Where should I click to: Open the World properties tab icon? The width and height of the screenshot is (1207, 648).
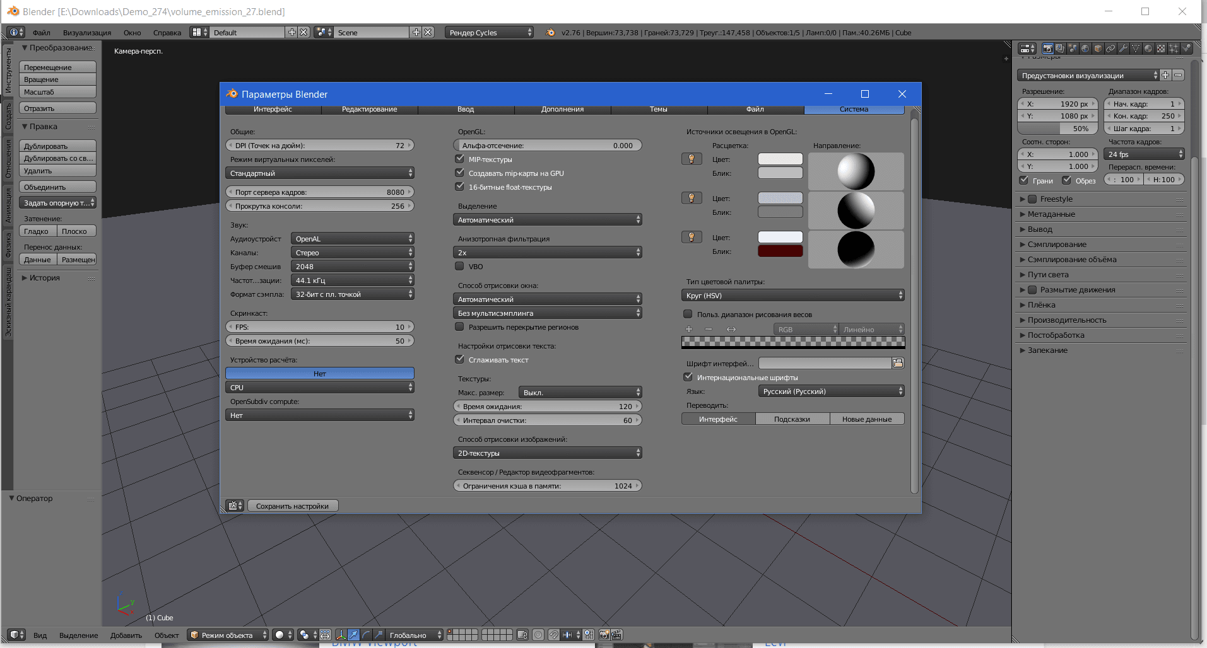(x=1085, y=49)
